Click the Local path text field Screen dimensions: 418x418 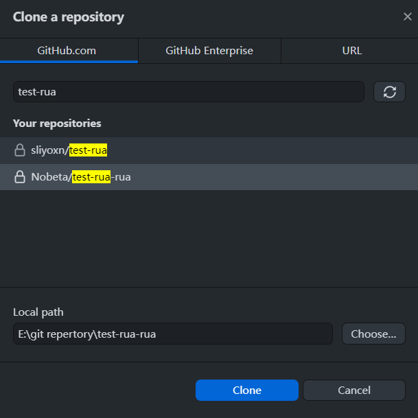tap(172, 334)
